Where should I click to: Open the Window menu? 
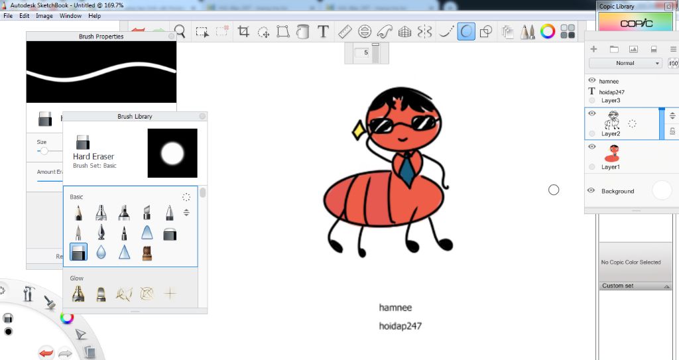(x=70, y=16)
